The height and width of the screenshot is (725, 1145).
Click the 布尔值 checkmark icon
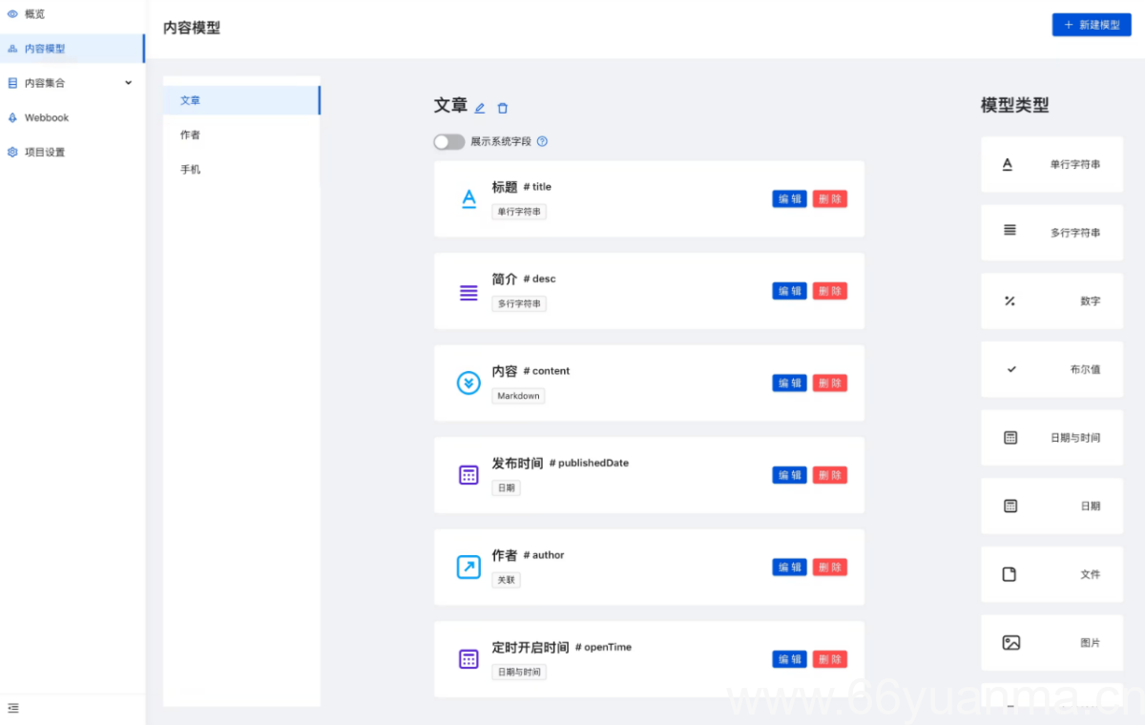tap(1011, 369)
